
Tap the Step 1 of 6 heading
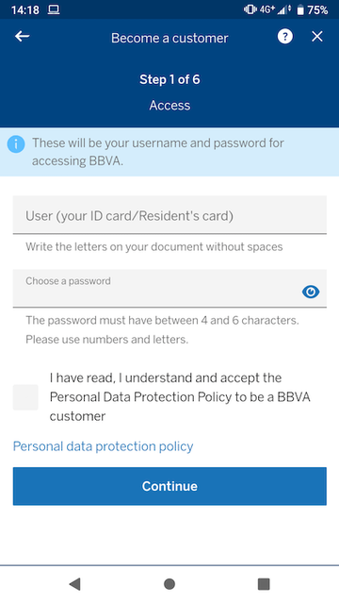pos(169,79)
